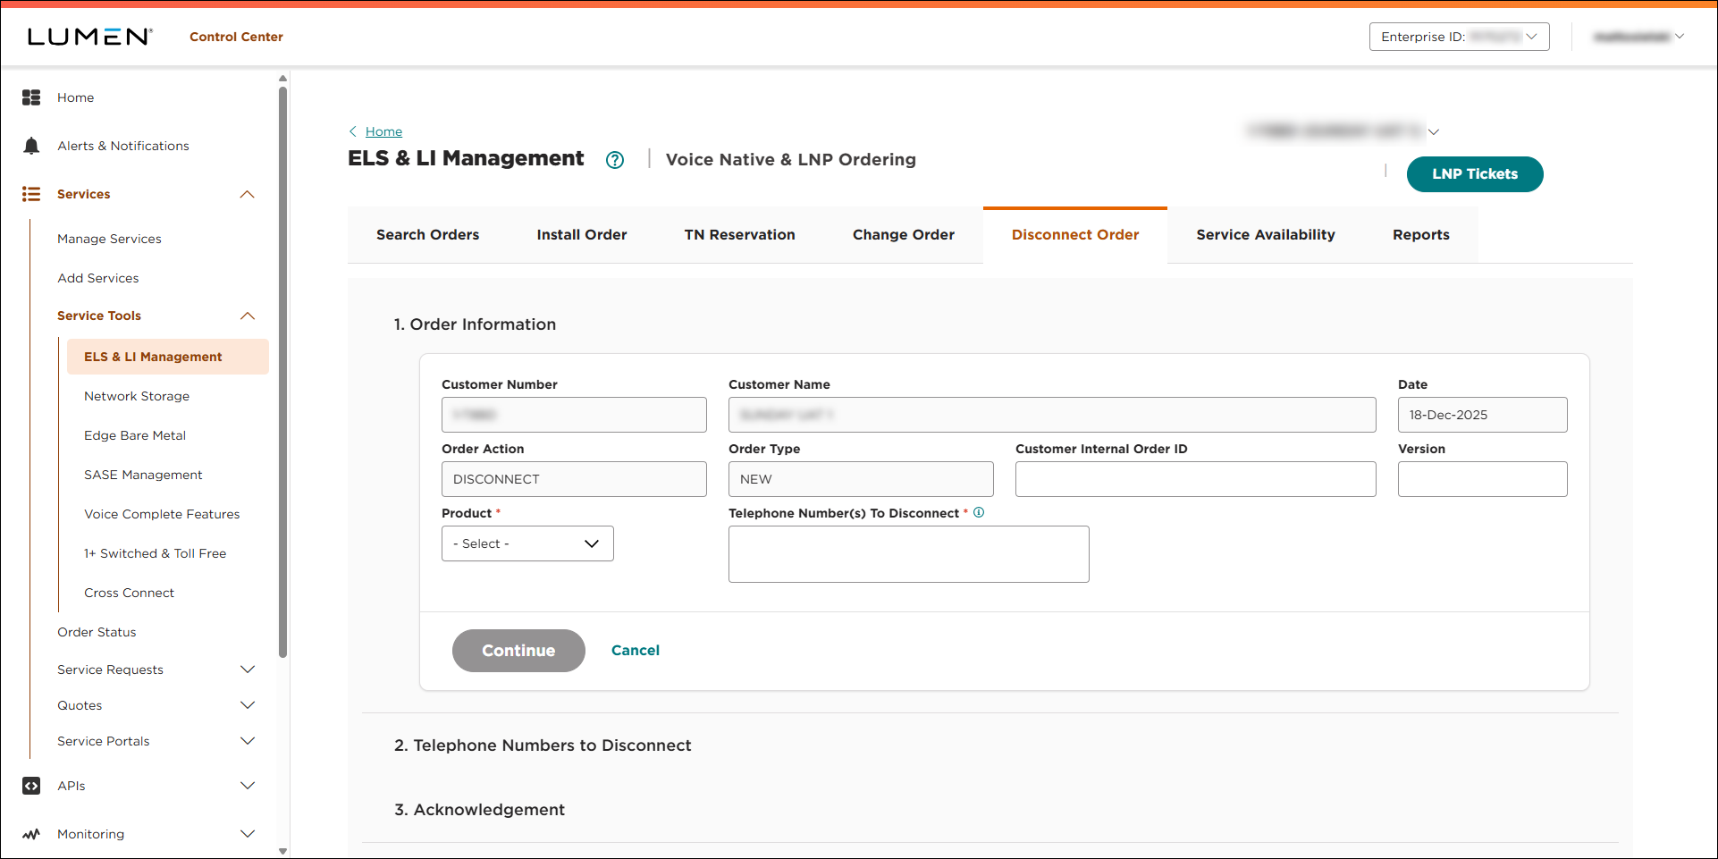Click the LUMEN logo
This screenshot has width=1718, height=859.
point(87,36)
